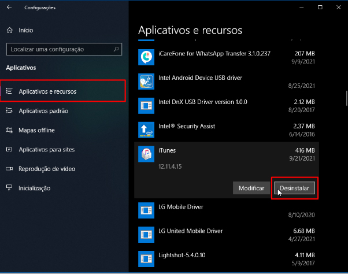Screen dimensions: 348x274
Task: Select Lightshot-5.4.0.10 entry
Action: pos(227,259)
